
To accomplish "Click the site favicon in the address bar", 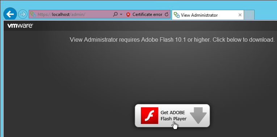I will (x=33, y=14).
